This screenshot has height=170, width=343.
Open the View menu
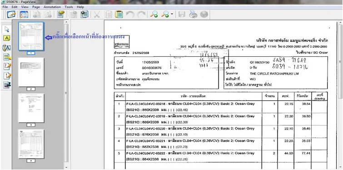click(25, 7)
